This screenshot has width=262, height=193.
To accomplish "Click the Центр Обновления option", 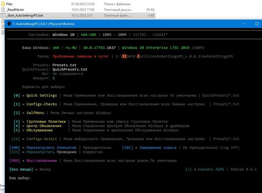I will (44, 126).
